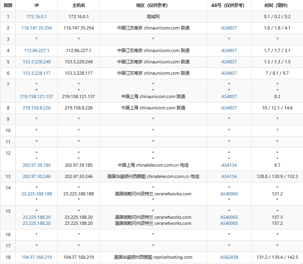Click the 主机名 column header

(x=79, y=5)
